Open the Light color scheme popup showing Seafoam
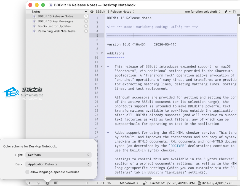Viewport: 240px width, 186px height. tap(58, 155)
